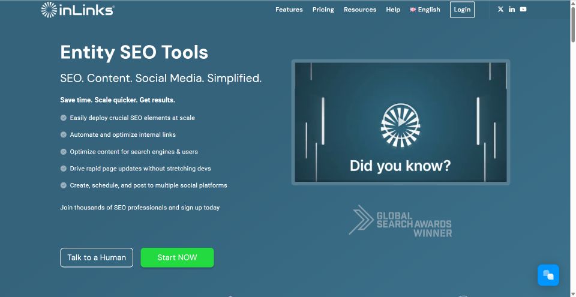Click the inLinks logo

coord(77,10)
